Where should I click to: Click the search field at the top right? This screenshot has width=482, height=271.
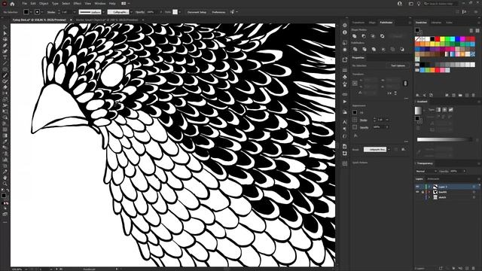pos(441,4)
